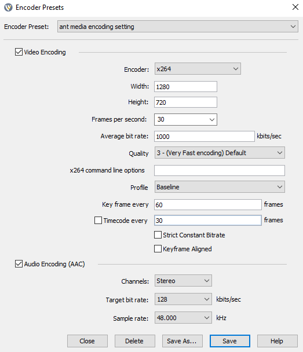Screen dimensions: 303x352
Task: Toggle the Audio Encoding (AAC) checkbox
Action: [x=19, y=264]
